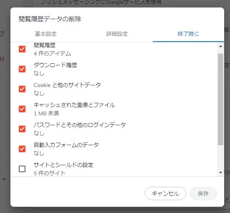
Task: Click the Cookie と他のサイトデータ label
Action: point(67,85)
